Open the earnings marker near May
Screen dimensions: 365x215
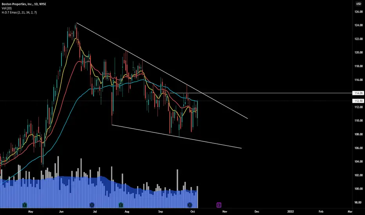(x=25, y=205)
